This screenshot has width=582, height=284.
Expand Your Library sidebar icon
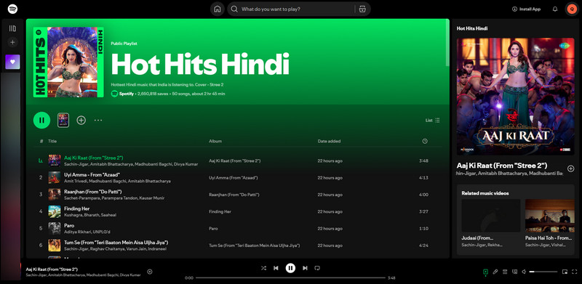[x=12, y=28]
